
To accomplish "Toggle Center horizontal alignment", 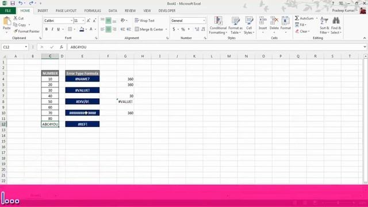I will click(109, 29).
